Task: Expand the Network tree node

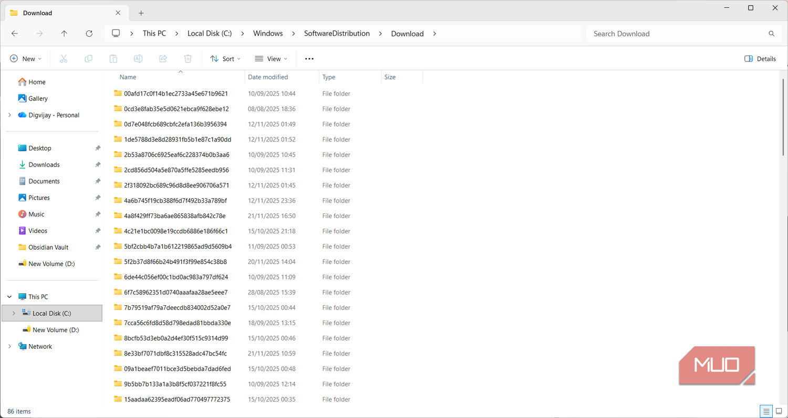Action: coord(9,347)
